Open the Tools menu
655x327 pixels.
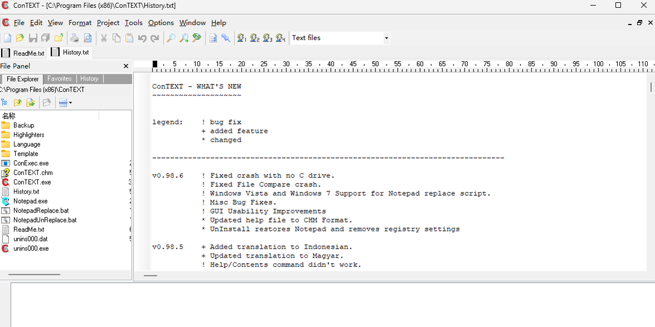pos(134,23)
